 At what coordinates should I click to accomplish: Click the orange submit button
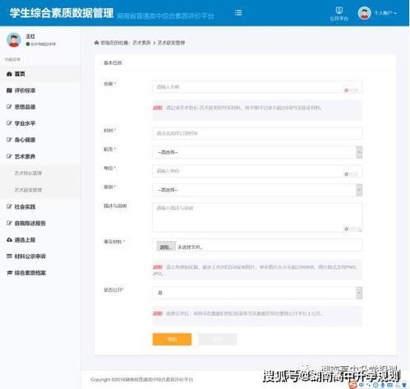(x=172, y=339)
